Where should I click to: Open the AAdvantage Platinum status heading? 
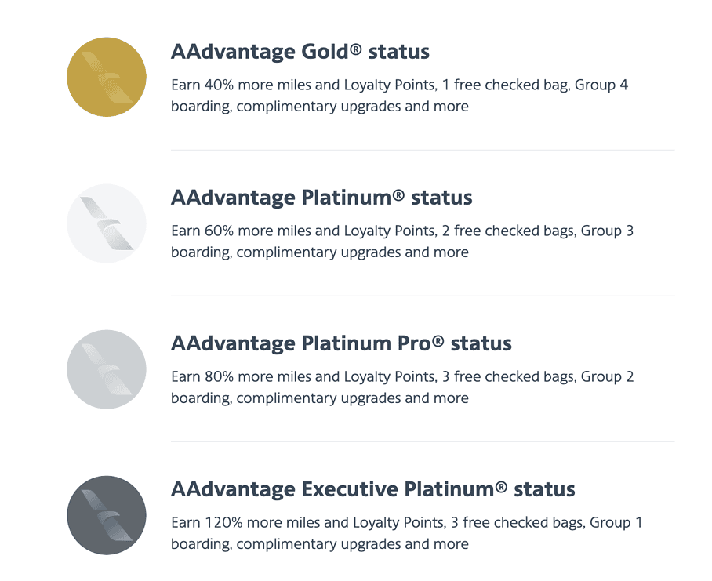click(321, 198)
